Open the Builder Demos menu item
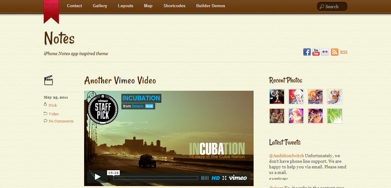Screen dimensions: 391x188 point(211,6)
